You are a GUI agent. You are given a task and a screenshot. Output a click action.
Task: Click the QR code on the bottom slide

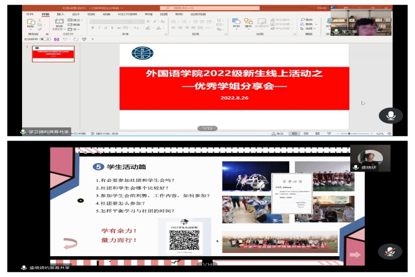tap(184, 239)
